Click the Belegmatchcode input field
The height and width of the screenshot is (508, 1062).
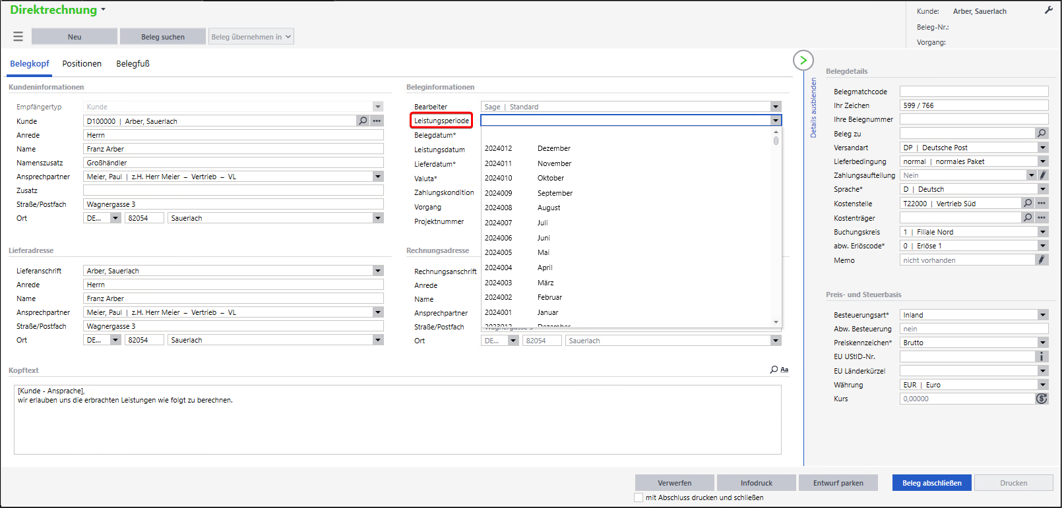(x=974, y=92)
